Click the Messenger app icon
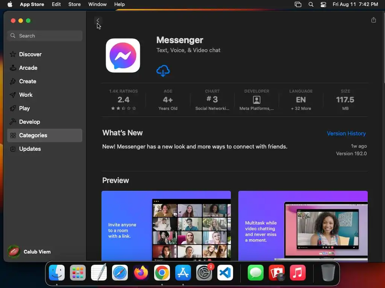 [x=123, y=55]
